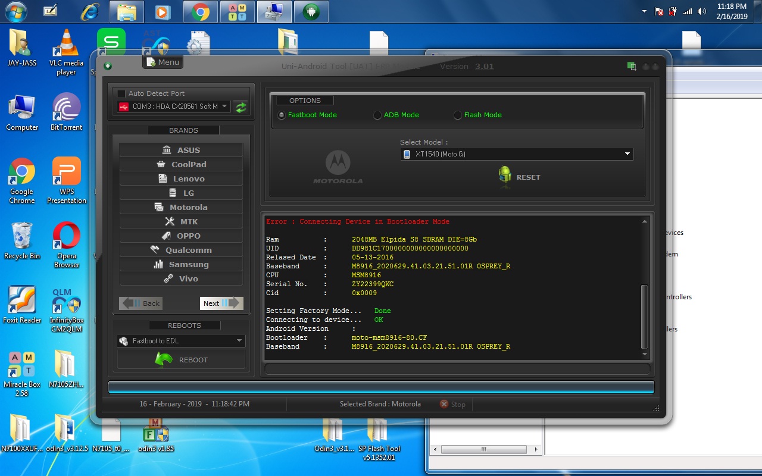Image resolution: width=762 pixels, height=476 pixels.
Task: Open SP Flash Tool v5.1352.01 folder
Action: [x=379, y=439]
